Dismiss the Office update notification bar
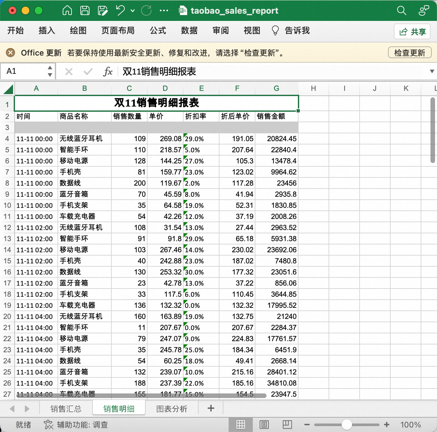The width and height of the screenshot is (437, 432). [x=10, y=53]
